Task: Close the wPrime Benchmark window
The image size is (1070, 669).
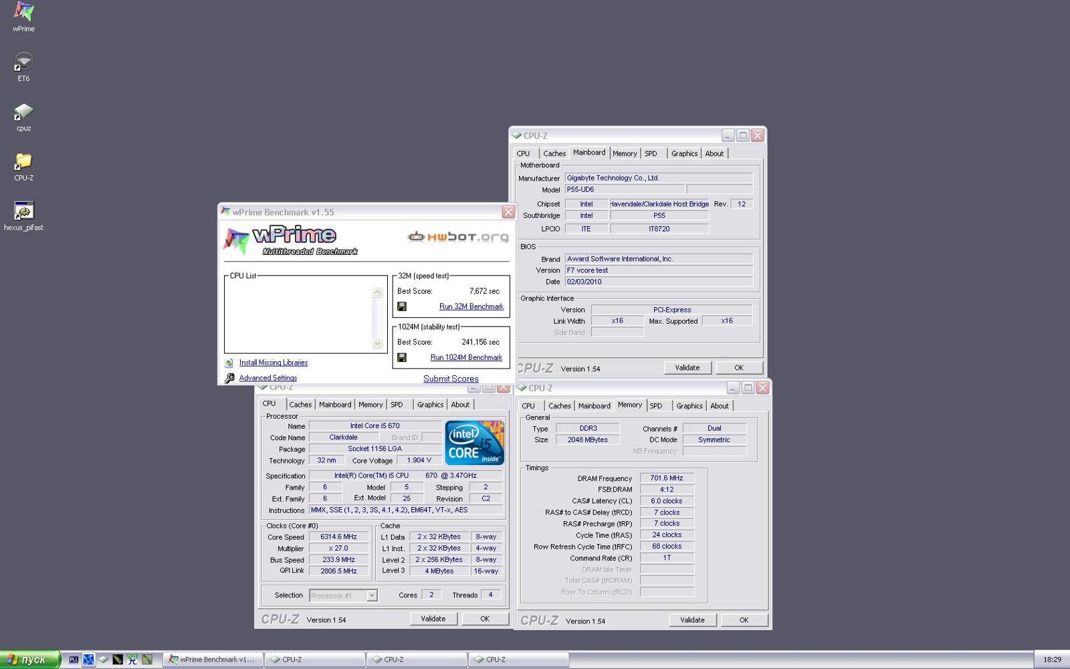Action: 508,212
